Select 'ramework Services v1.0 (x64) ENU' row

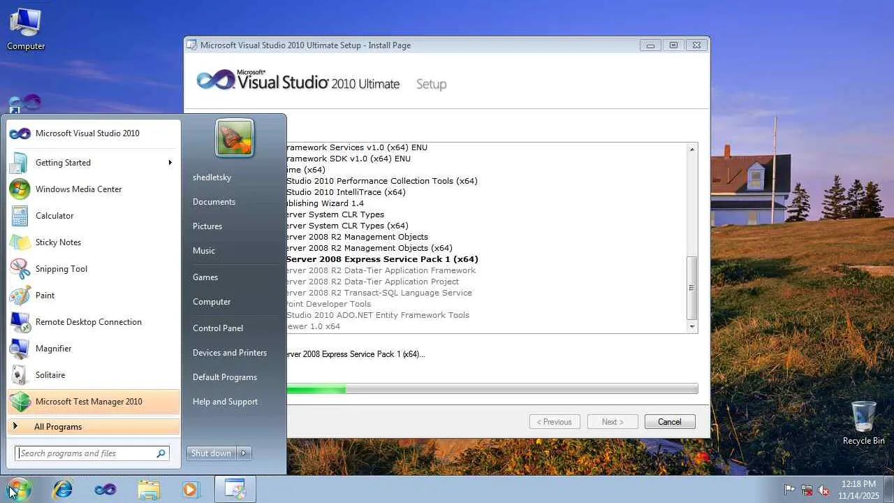point(357,147)
